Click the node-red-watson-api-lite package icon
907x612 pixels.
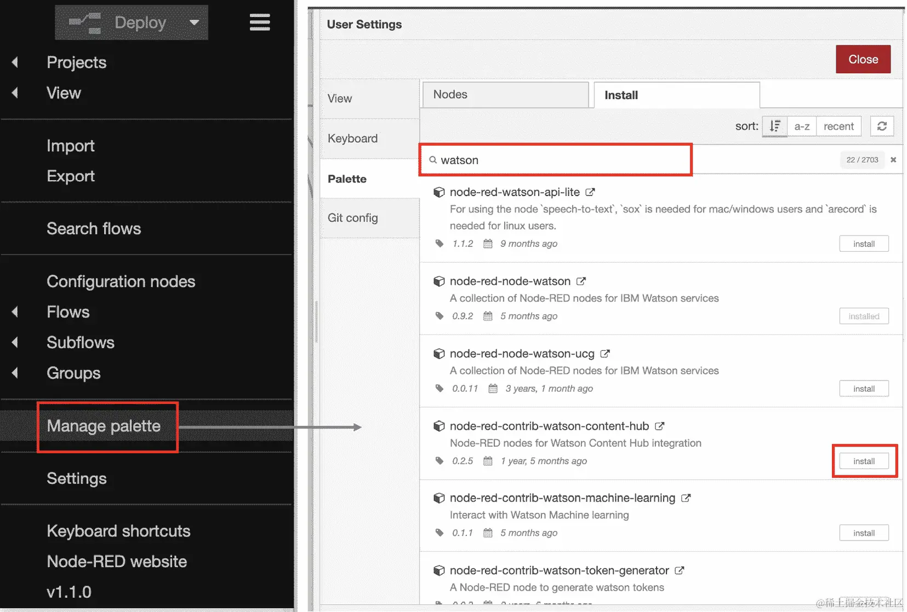coord(439,192)
